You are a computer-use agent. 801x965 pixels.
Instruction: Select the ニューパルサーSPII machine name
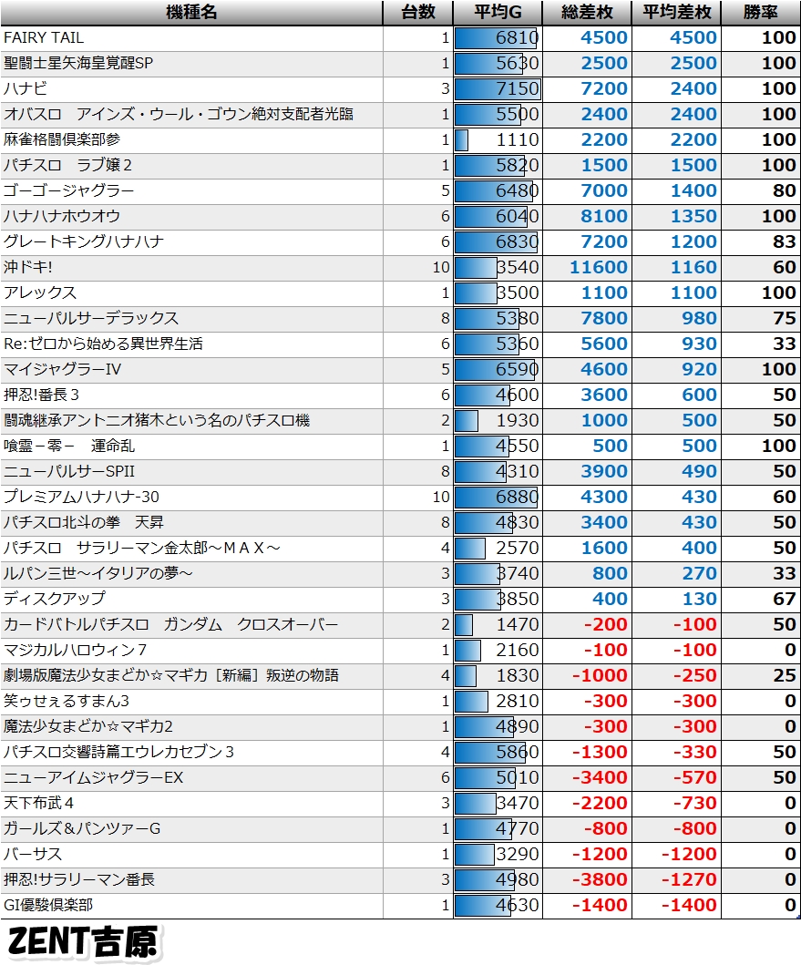pos(69,472)
